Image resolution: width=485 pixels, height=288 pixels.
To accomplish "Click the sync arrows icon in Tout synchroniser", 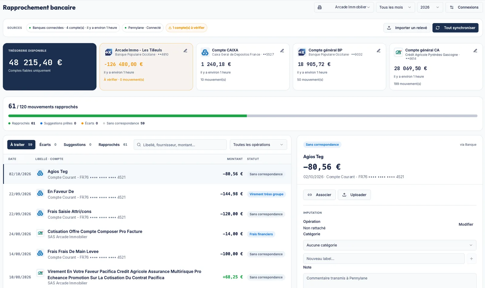I will [x=438, y=28].
